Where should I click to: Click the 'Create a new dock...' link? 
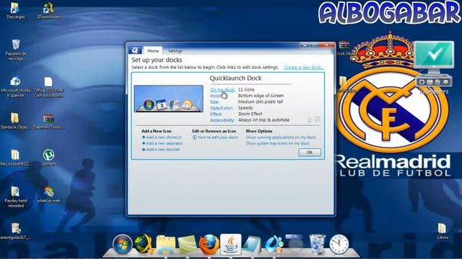pos(304,67)
